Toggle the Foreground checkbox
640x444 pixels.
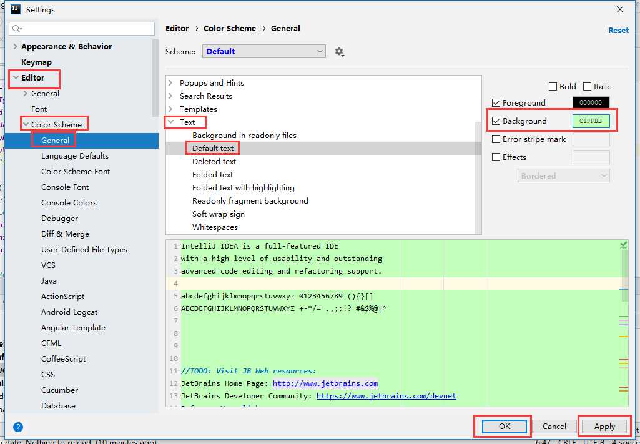[496, 103]
